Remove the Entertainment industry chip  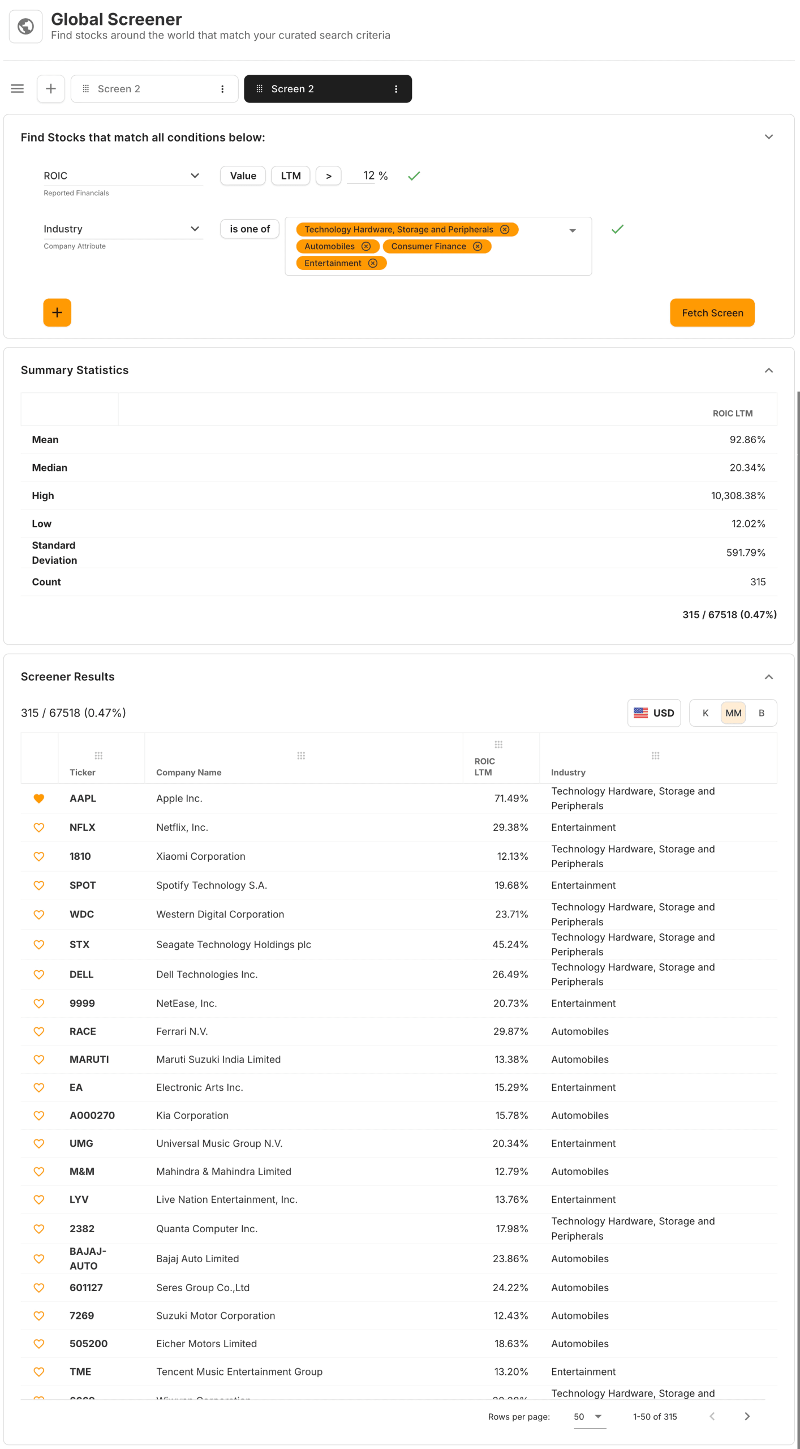pos(373,263)
